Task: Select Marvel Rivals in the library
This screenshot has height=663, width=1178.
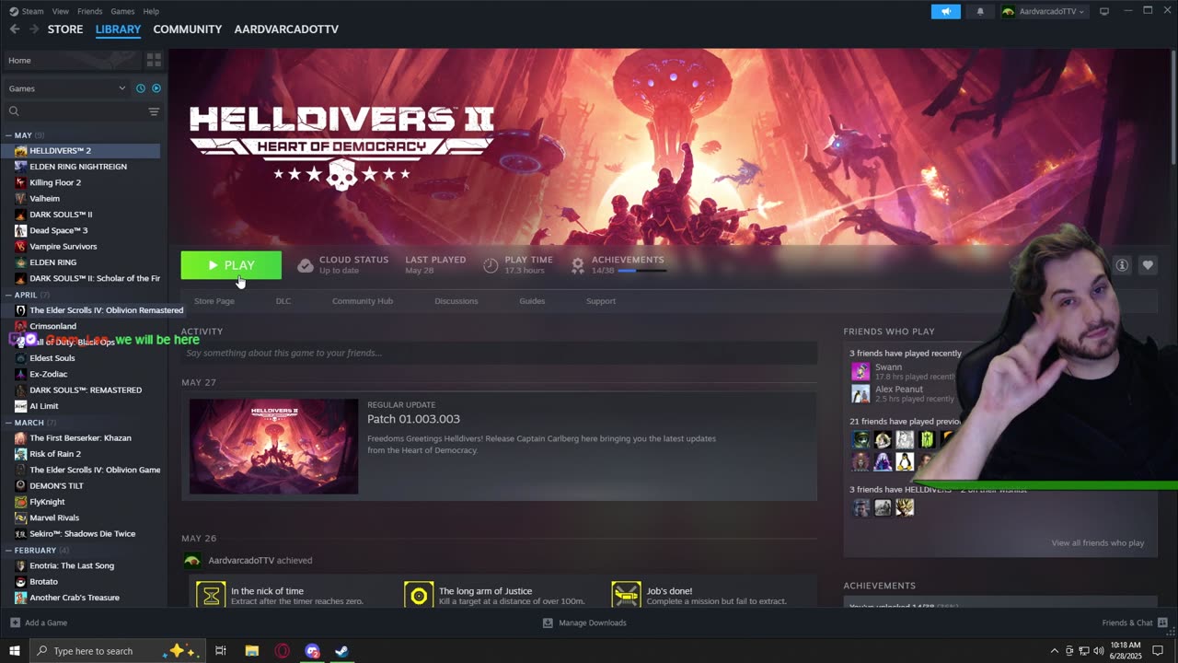Action: click(x=54, y=518)
